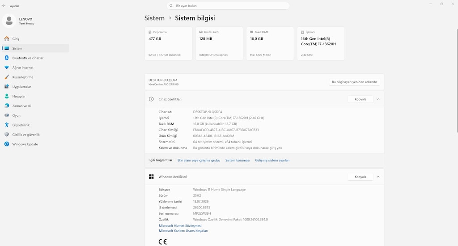Open the Uygulamalar apps icon

coord(7,87)
